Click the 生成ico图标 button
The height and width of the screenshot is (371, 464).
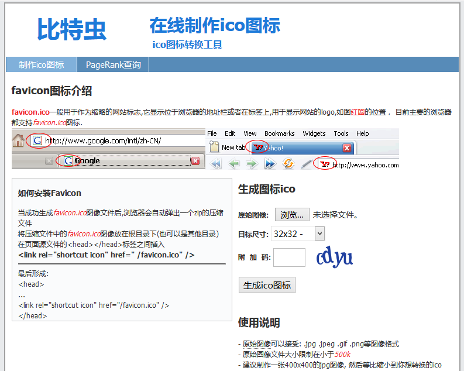tap(267, 285)
